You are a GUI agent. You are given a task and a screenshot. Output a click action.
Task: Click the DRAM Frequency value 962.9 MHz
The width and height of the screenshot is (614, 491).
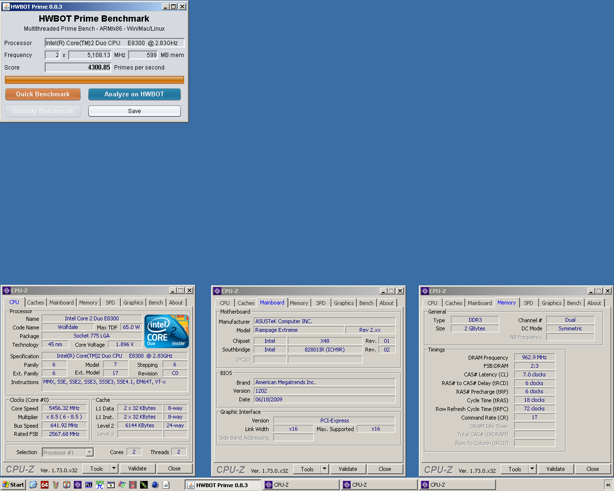point(534,357)
